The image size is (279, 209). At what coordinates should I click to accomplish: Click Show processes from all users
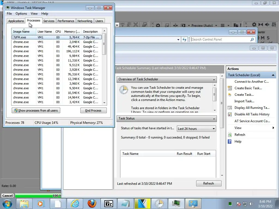click(x=36, y=110)
